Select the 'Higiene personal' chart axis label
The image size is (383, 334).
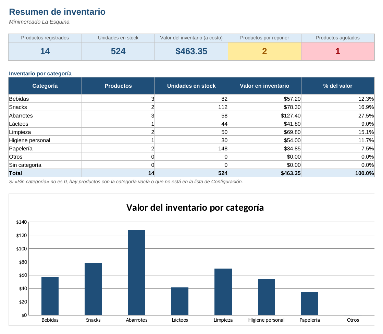(x=266, y=320)
